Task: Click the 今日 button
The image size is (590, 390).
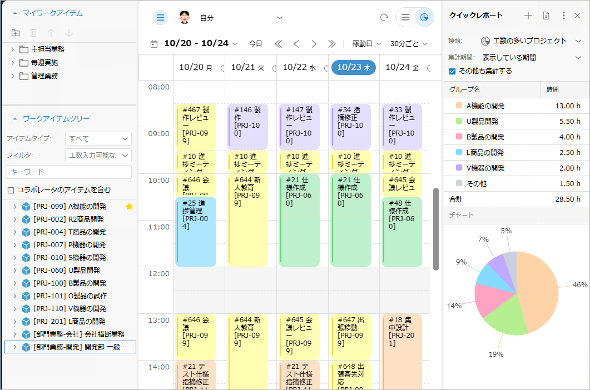Action: [255, 44]
